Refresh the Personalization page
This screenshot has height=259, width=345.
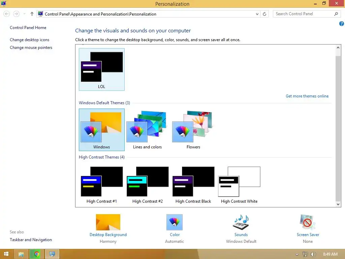point(264,14)
